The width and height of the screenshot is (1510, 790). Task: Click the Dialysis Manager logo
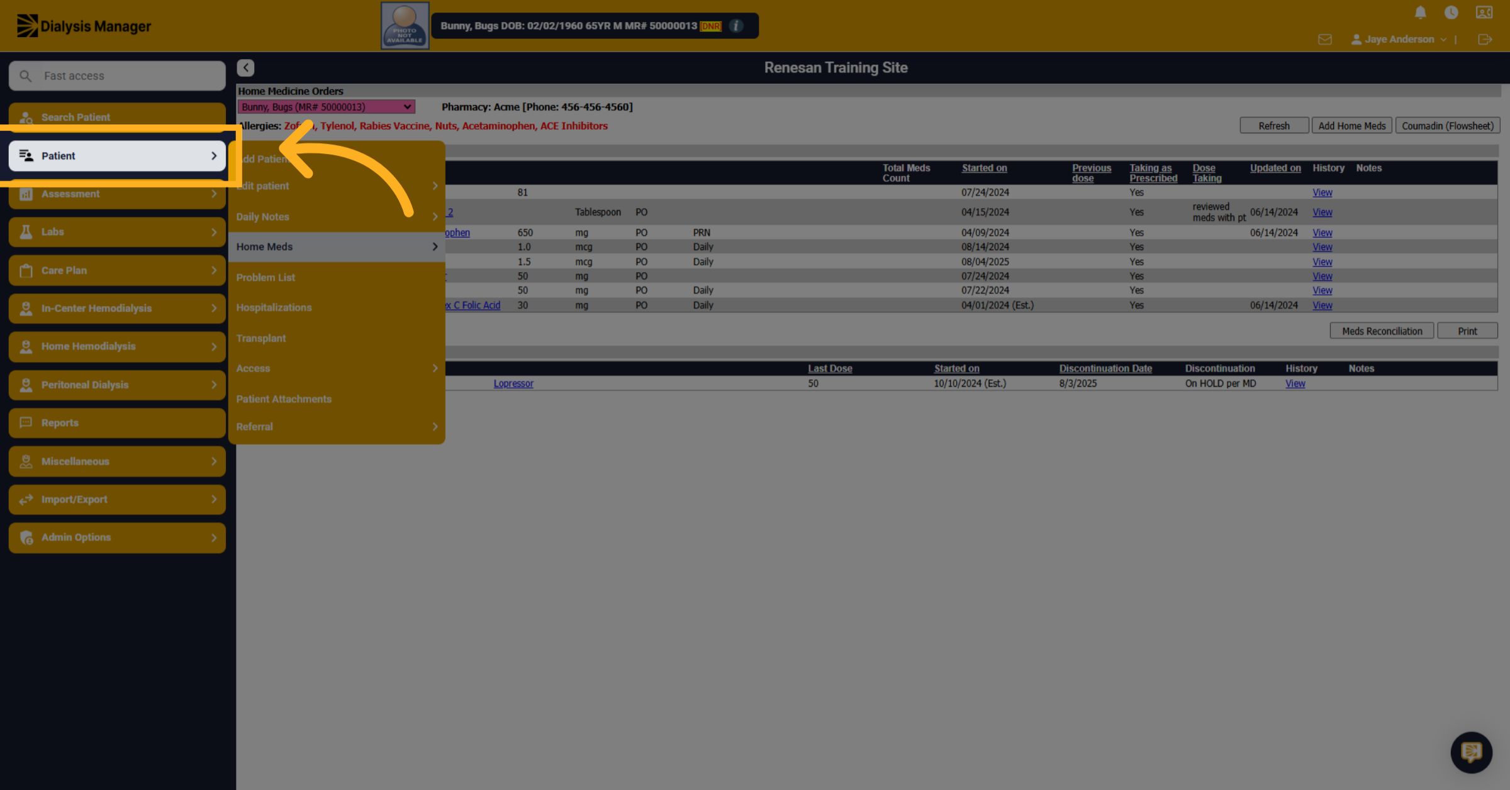click(84, 26)
